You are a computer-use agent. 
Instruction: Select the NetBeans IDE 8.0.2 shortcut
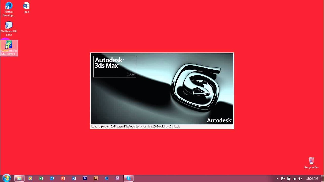click(9, 29)
